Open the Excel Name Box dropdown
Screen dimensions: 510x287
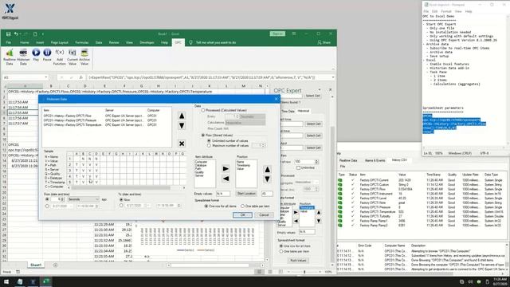46,77
